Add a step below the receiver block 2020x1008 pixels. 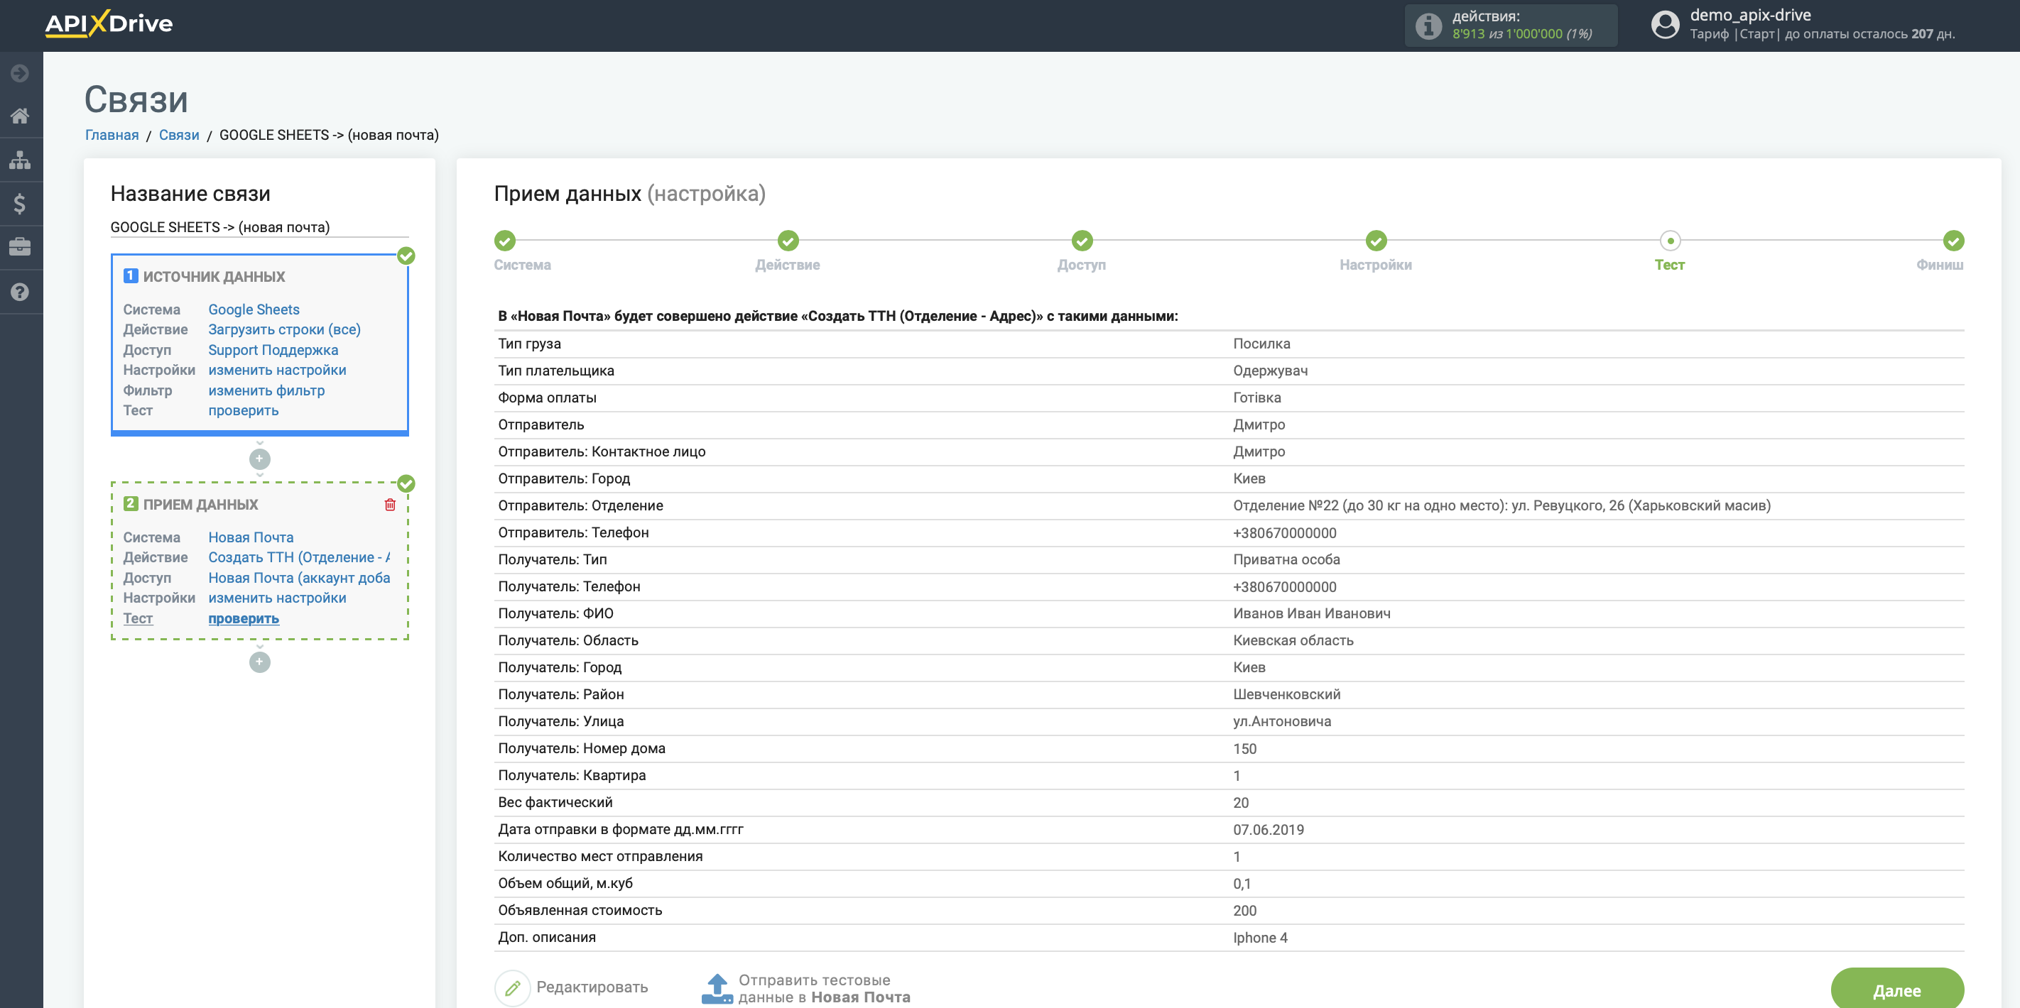pos(259,662)
